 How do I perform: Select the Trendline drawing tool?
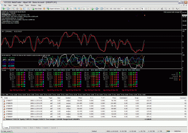(158, 9)
